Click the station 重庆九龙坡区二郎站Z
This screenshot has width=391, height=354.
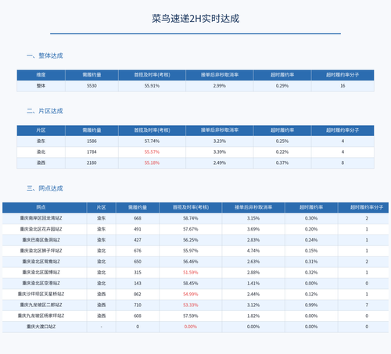[x=41, y=305]
